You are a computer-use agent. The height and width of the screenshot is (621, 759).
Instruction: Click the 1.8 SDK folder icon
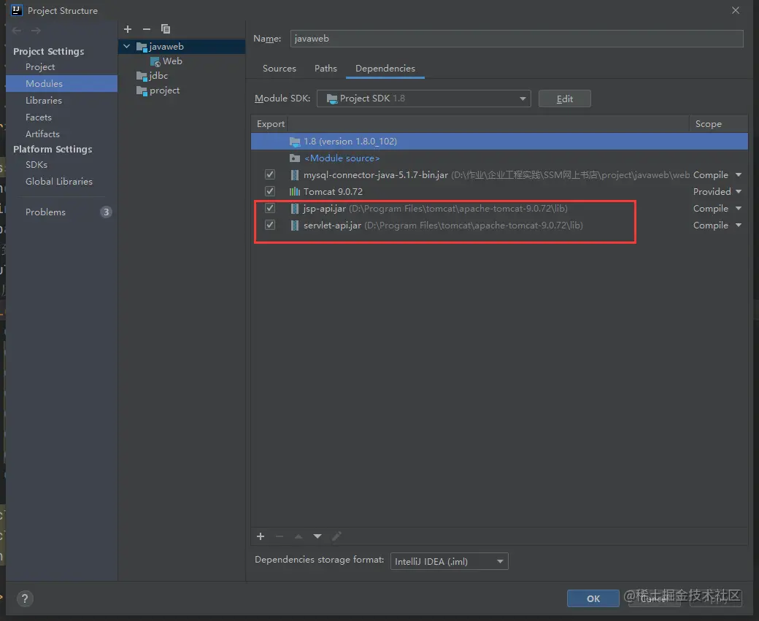point(294,142)
